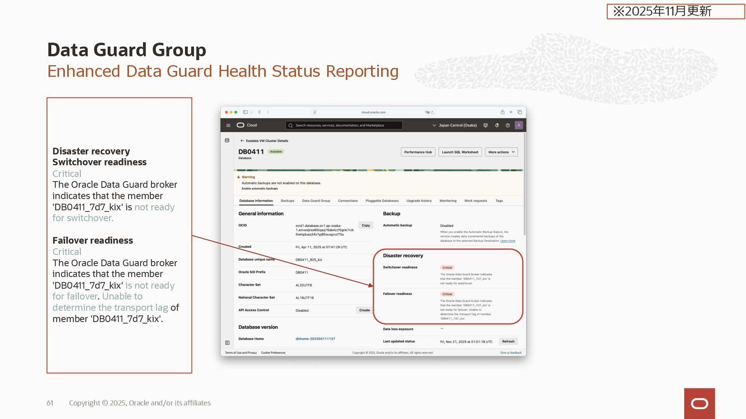The height and width of the screenshot is (419, 746).
Task: Expand browser sidebar toggle dropdown arrow
Action: (252, 112)
